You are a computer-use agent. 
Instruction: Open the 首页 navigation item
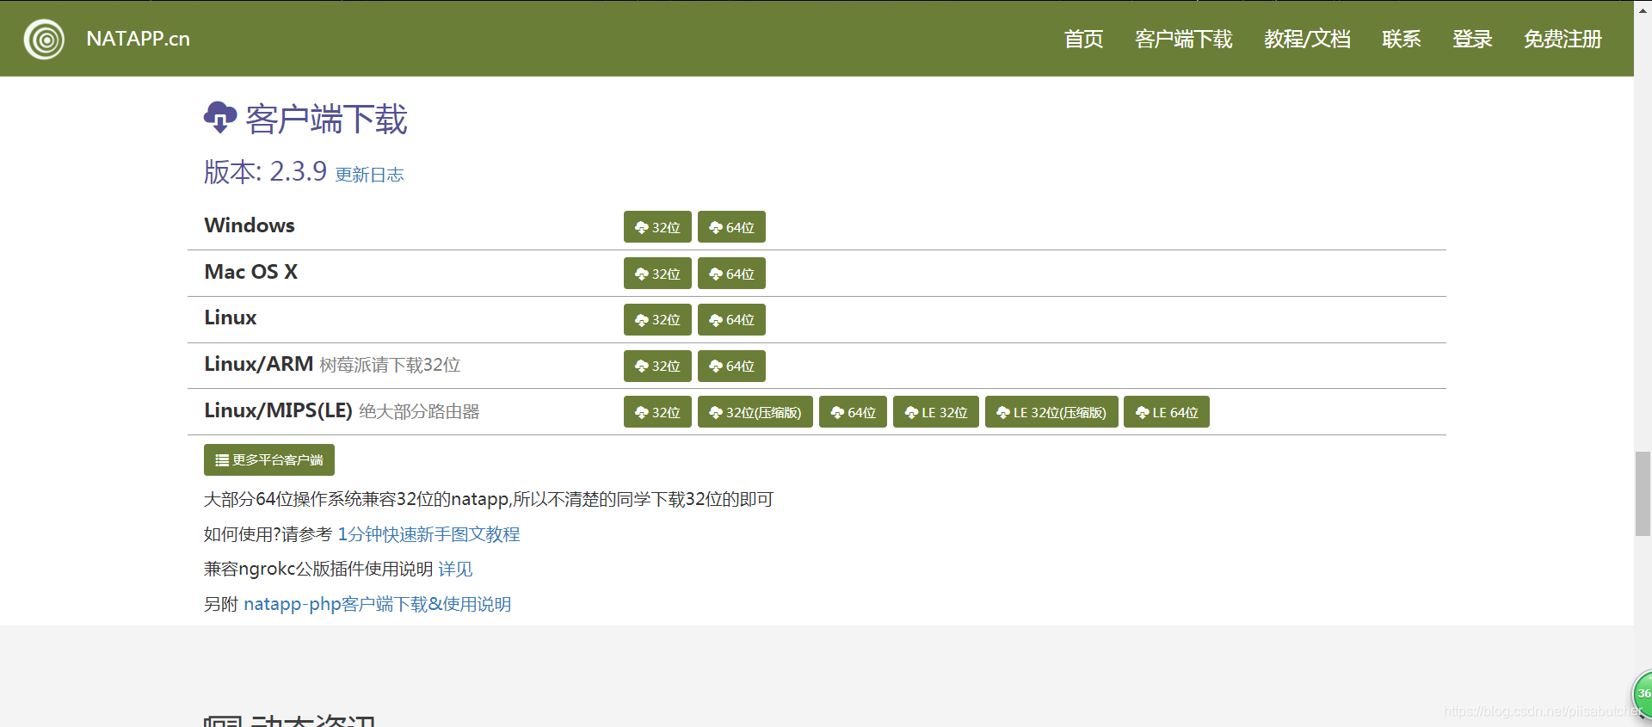click(x=1083, y=39)
